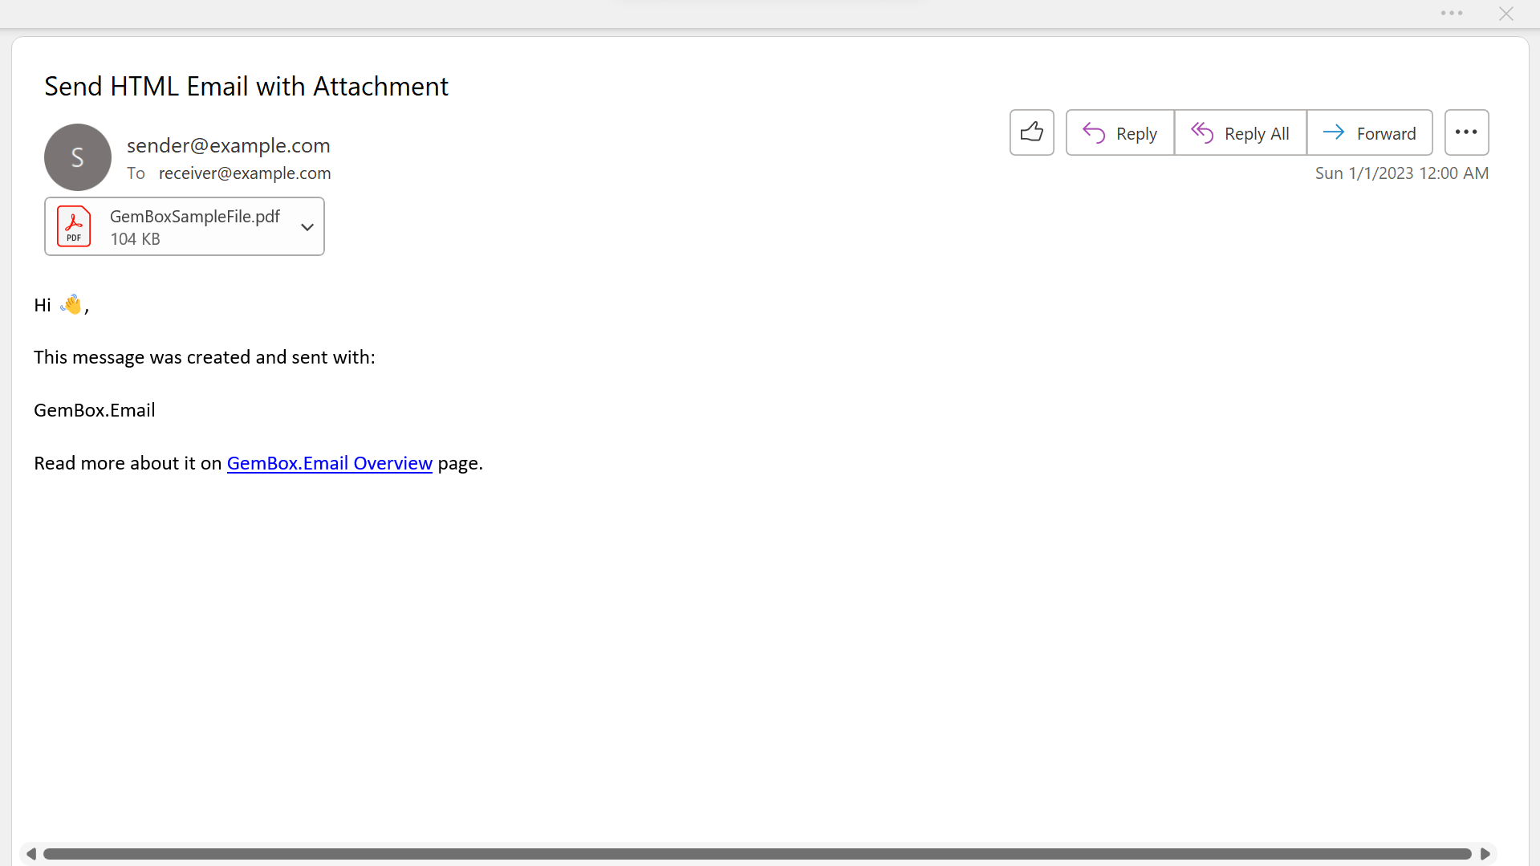Open more actions menu beside Forward
The image size is (1540, 866).
[1466, 132]
